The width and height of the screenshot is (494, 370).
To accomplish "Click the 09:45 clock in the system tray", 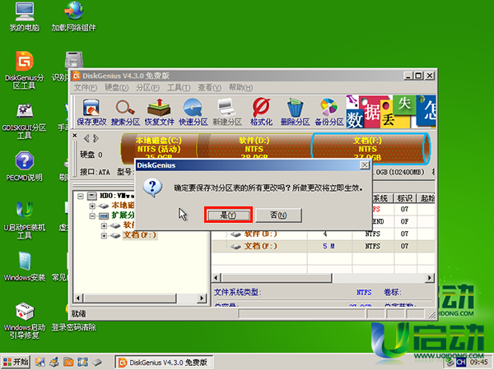I will [479, 362].
